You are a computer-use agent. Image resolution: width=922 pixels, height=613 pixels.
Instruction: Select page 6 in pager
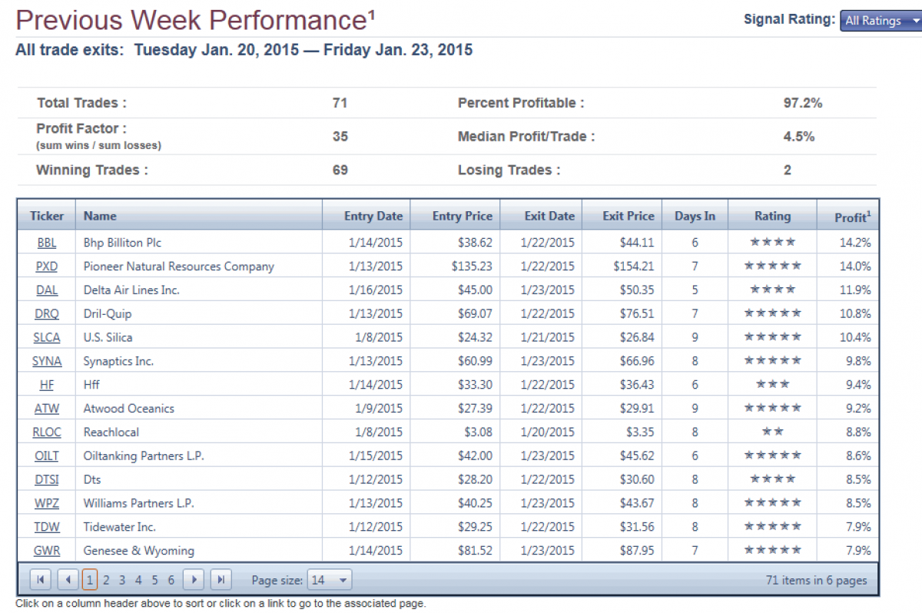pos(171,580)
